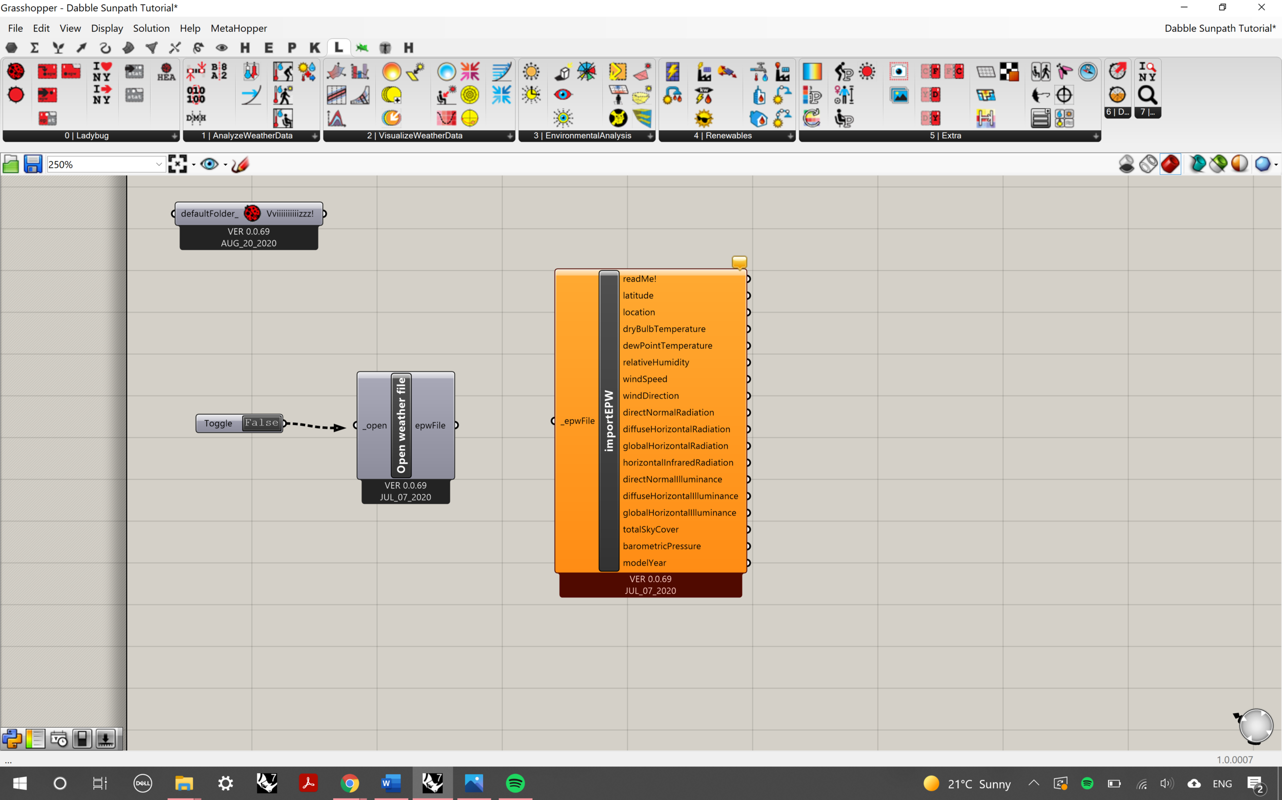Select the HEA ladybug icon in the Ladybug panel
The height and width of the screenshot is (800, 1282).
[x=166, y=71]
